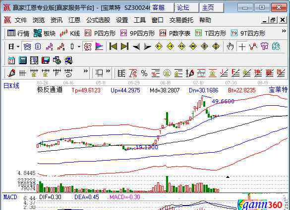Click the red zigzag line tool icon

click(x=253, y=46)
